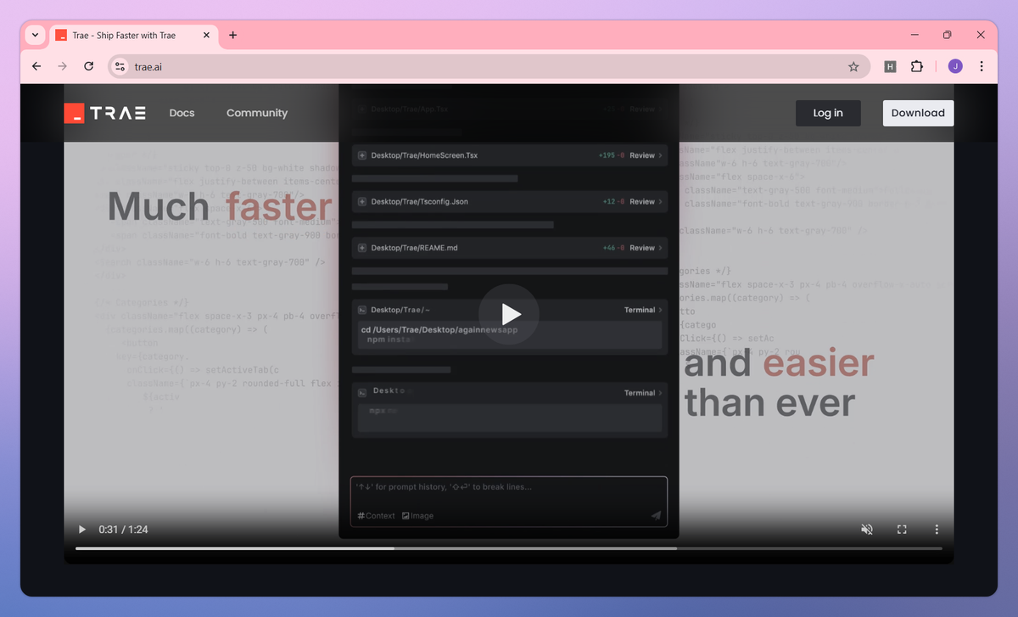Click the send arrow icon in prompt box
Viewport: 1018px width, 617px height.
(656, 515)
